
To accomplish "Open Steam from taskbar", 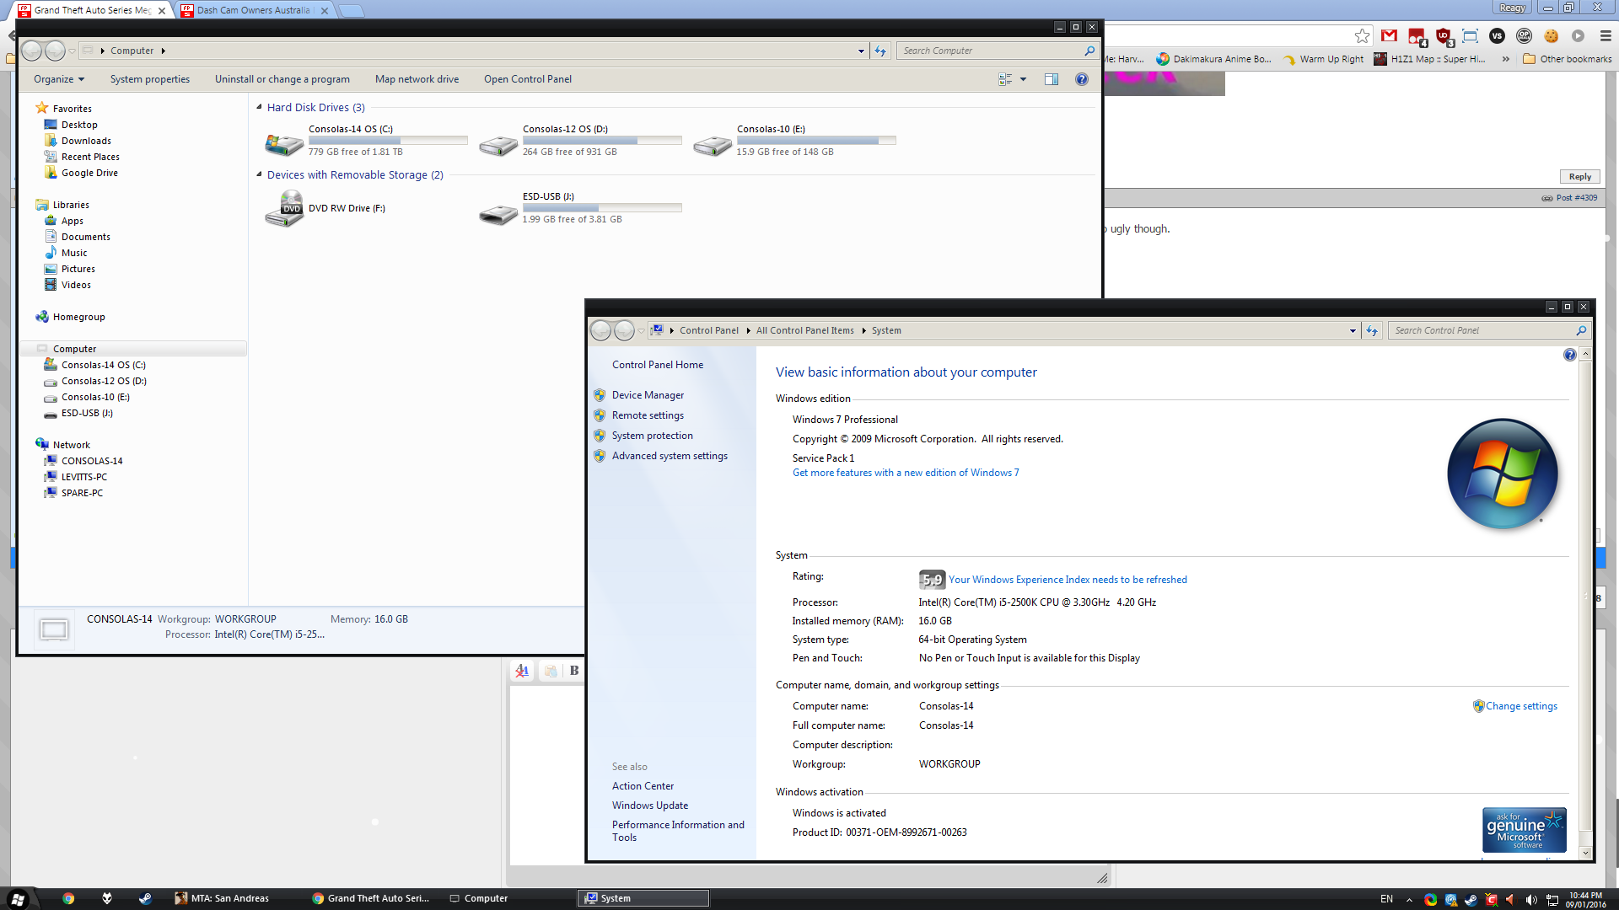I will tap(145, 898).
